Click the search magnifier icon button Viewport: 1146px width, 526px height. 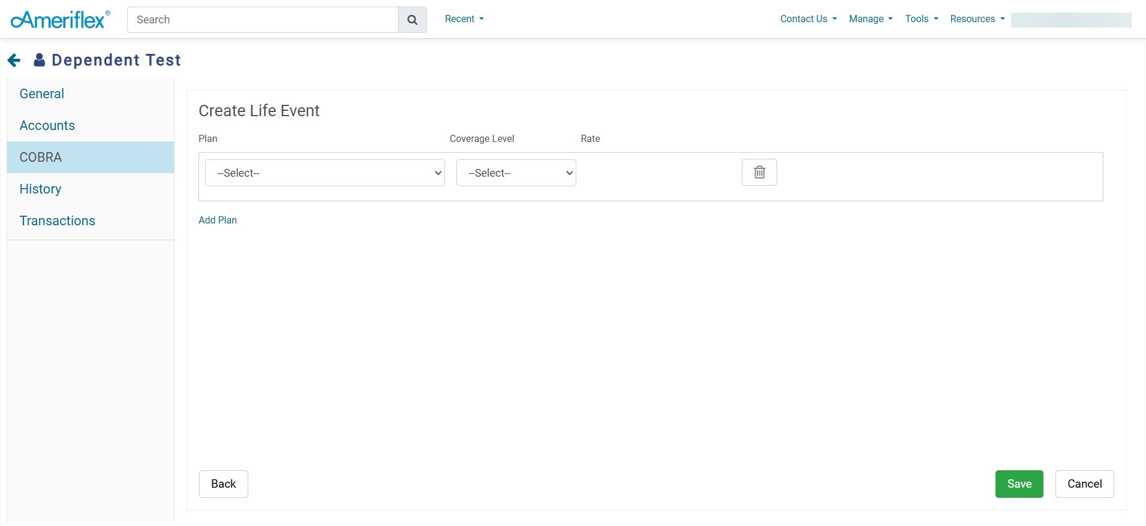pyautogui.click(x=412, y=20)
